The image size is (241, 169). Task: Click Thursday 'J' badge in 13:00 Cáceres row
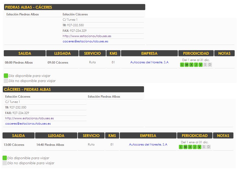(195, 147)
